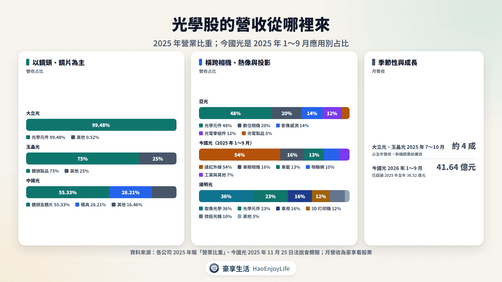The image size is (502, 282).
Task: Click the 今國光 54% orange segment
Action: coord(239,155)
